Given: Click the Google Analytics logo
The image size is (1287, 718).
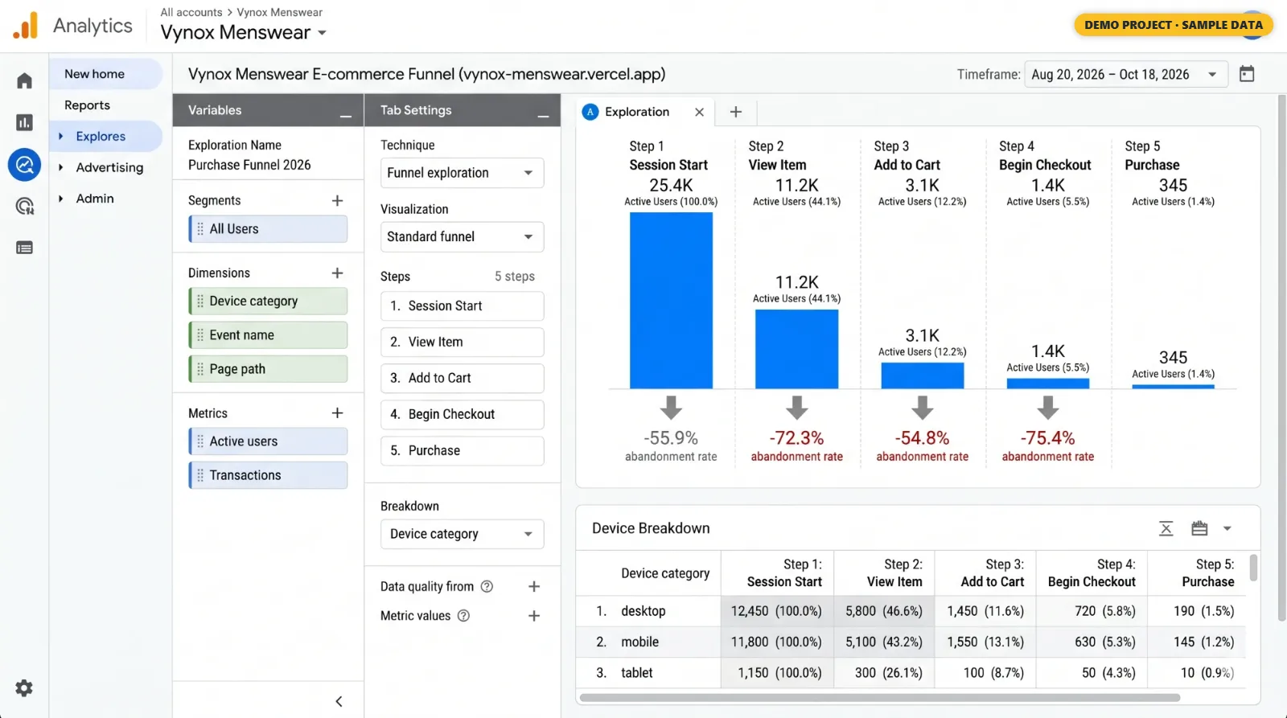Looking at the screenshot, I should [26, 26].
